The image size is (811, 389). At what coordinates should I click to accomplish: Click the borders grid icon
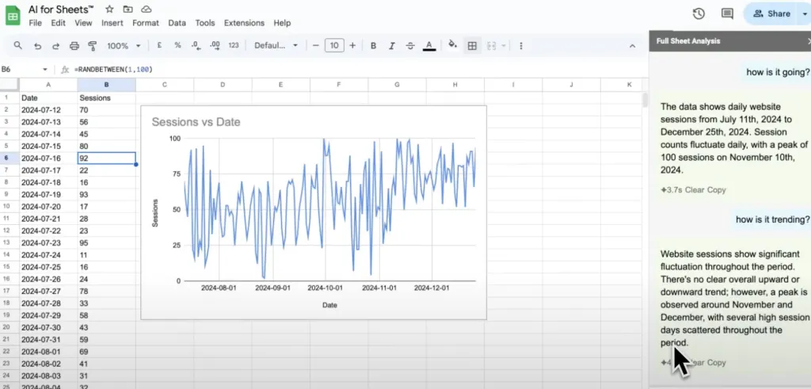473,46
